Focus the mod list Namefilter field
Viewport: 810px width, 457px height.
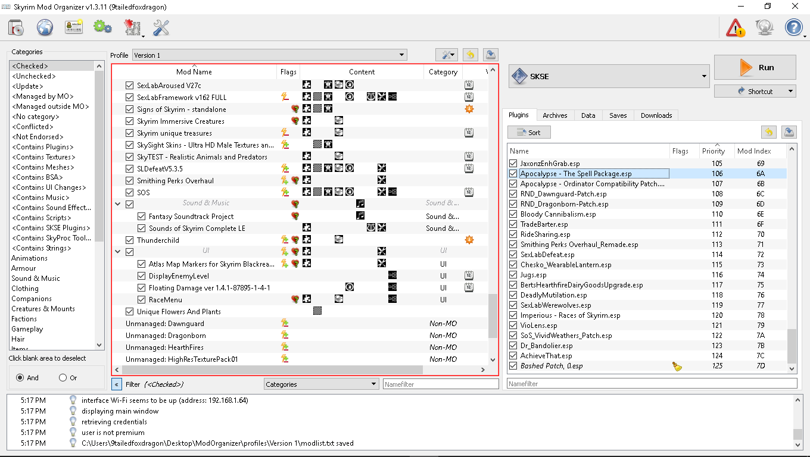[x=441, y=384]
